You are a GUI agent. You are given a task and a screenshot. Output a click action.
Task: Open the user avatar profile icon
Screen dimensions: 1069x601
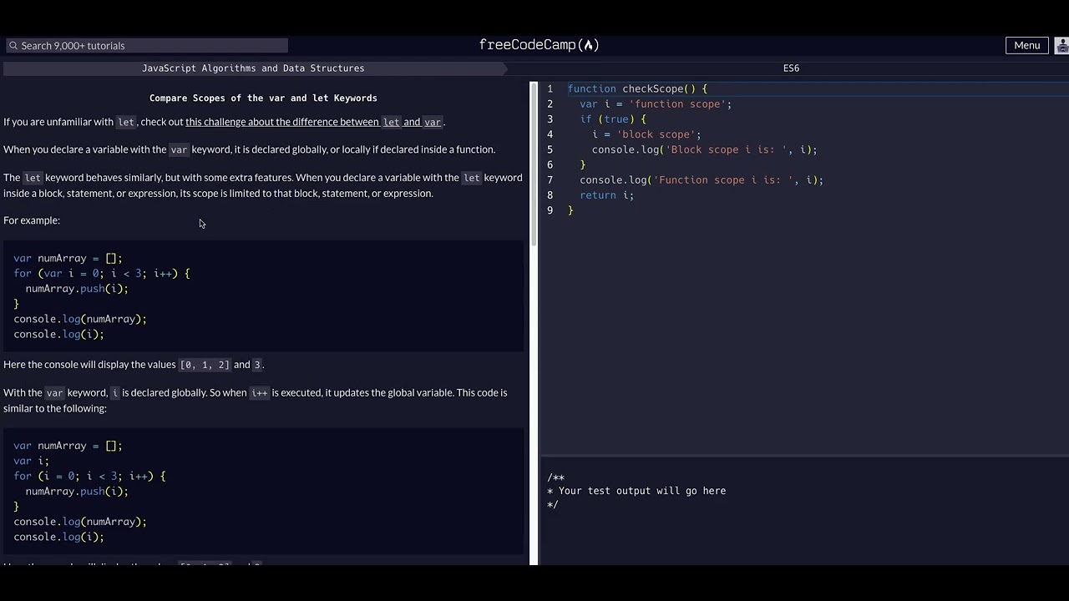click(1061, 46)
